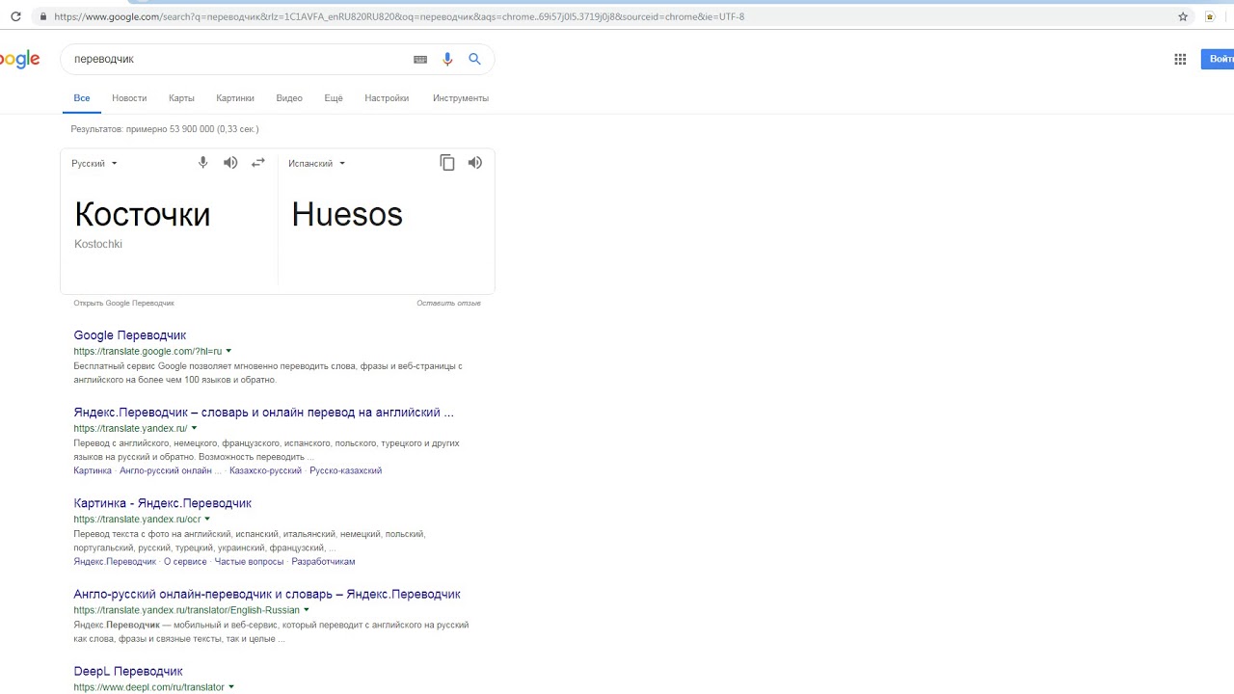Image resolution: width=1234 pixels, height=694 pixels.
Task: Click the Google logo
Action: click(19, 60)
